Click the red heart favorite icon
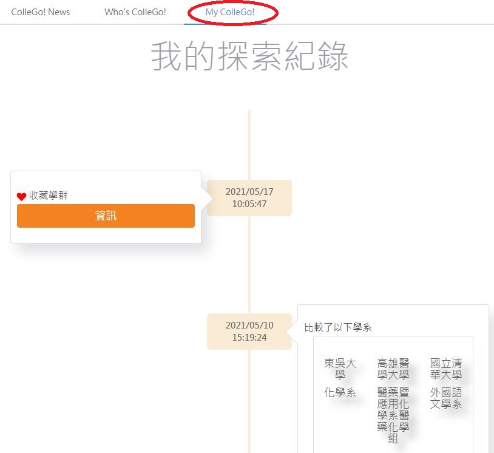This screenshot has height=453, width=494. pyautogui.click(x=21, y=197)
